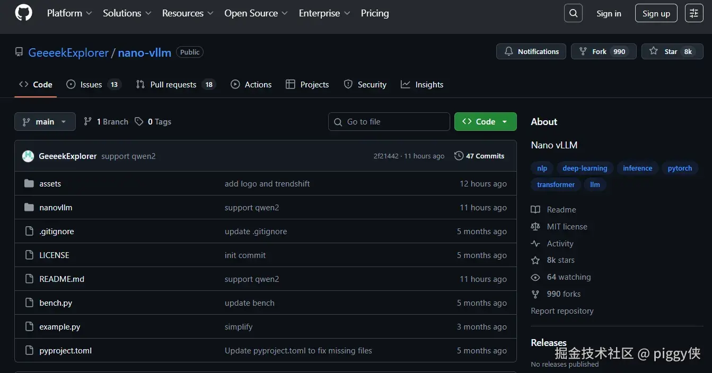Screen dimensions: 712x373
Task: Expand the Open Source menu
Action: pyautogui.click(x=256, y=13)
